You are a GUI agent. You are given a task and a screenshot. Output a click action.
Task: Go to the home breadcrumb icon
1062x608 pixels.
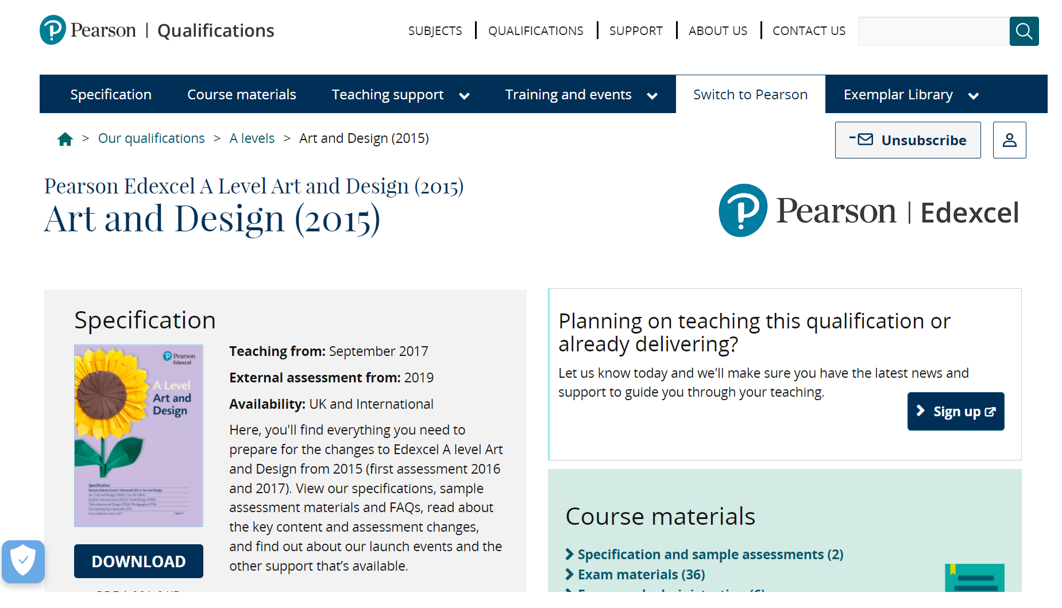[65, 139]
